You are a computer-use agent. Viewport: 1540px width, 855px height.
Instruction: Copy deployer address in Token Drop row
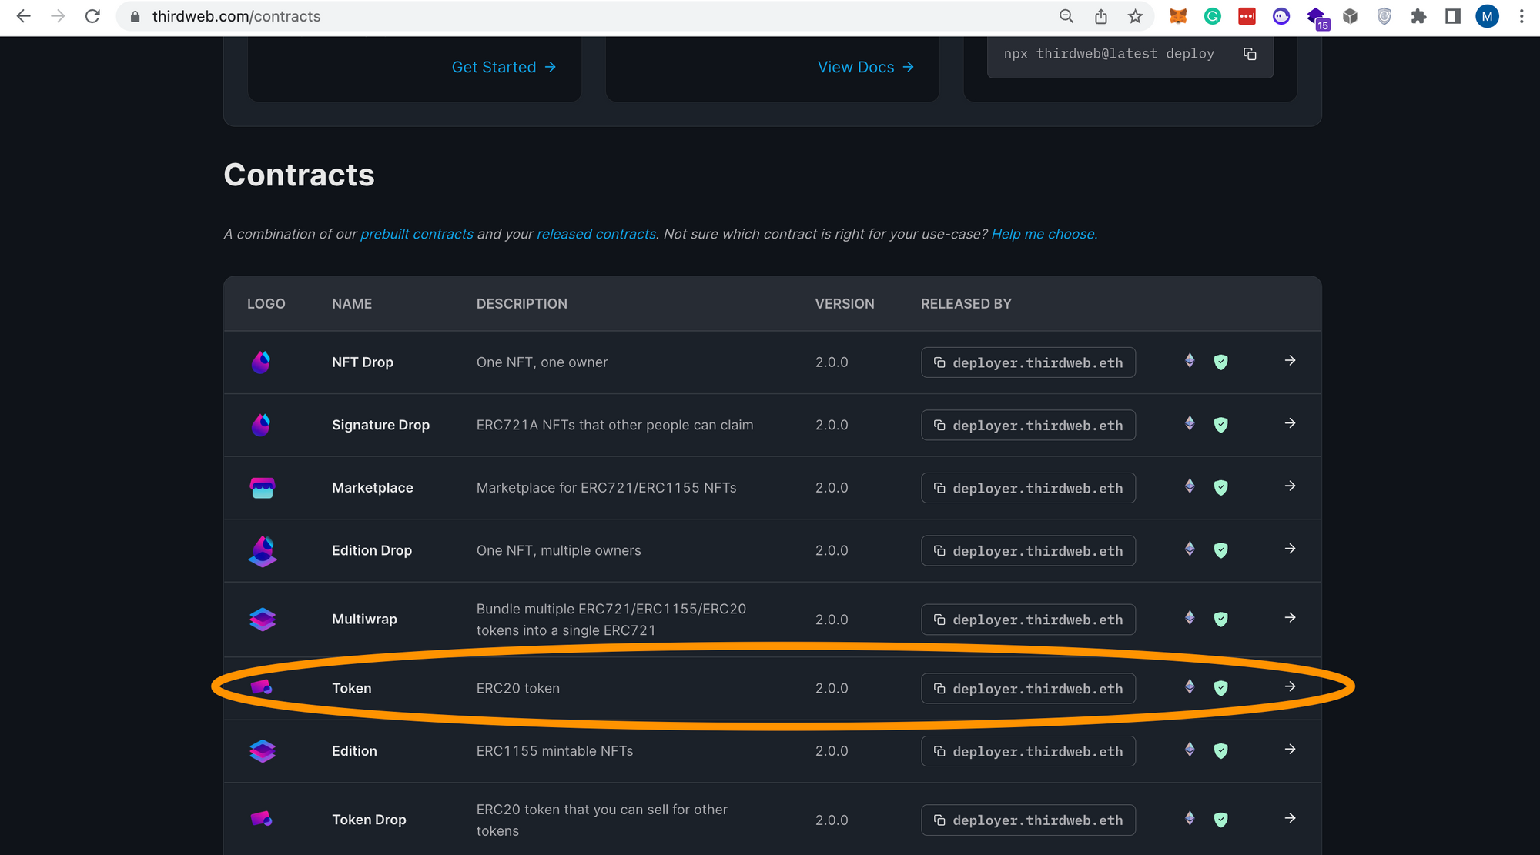pyautogui.click(x=1028, y=820)
